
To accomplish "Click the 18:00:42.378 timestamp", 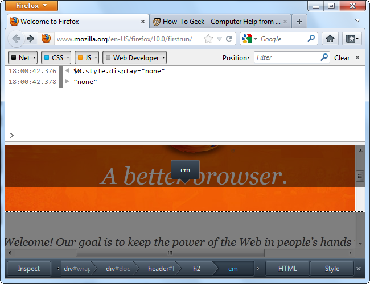I will tap(32, 82).
